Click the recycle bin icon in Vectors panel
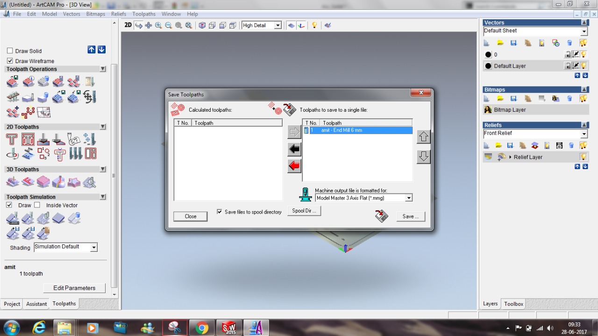Viewport: 598px width, 336px height. [x=570, y=43]
